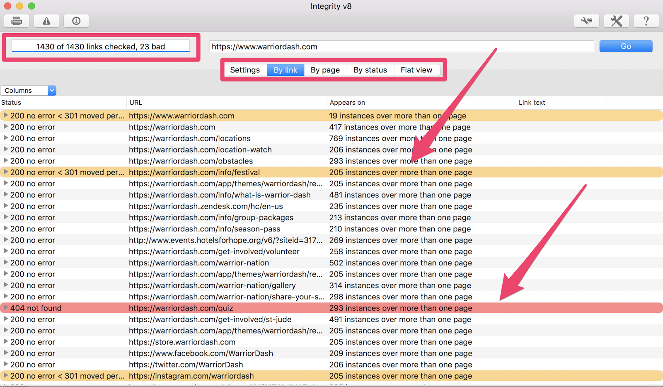
Task: Click URL https://warriordash.com/get-involved/st-jude
Action: pos(210,320)
